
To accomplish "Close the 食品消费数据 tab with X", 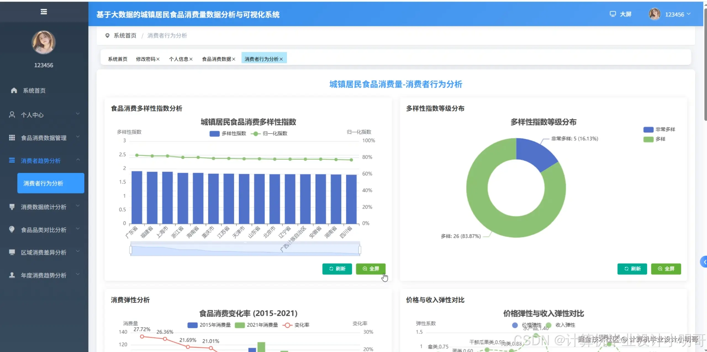I will point(234,59).
